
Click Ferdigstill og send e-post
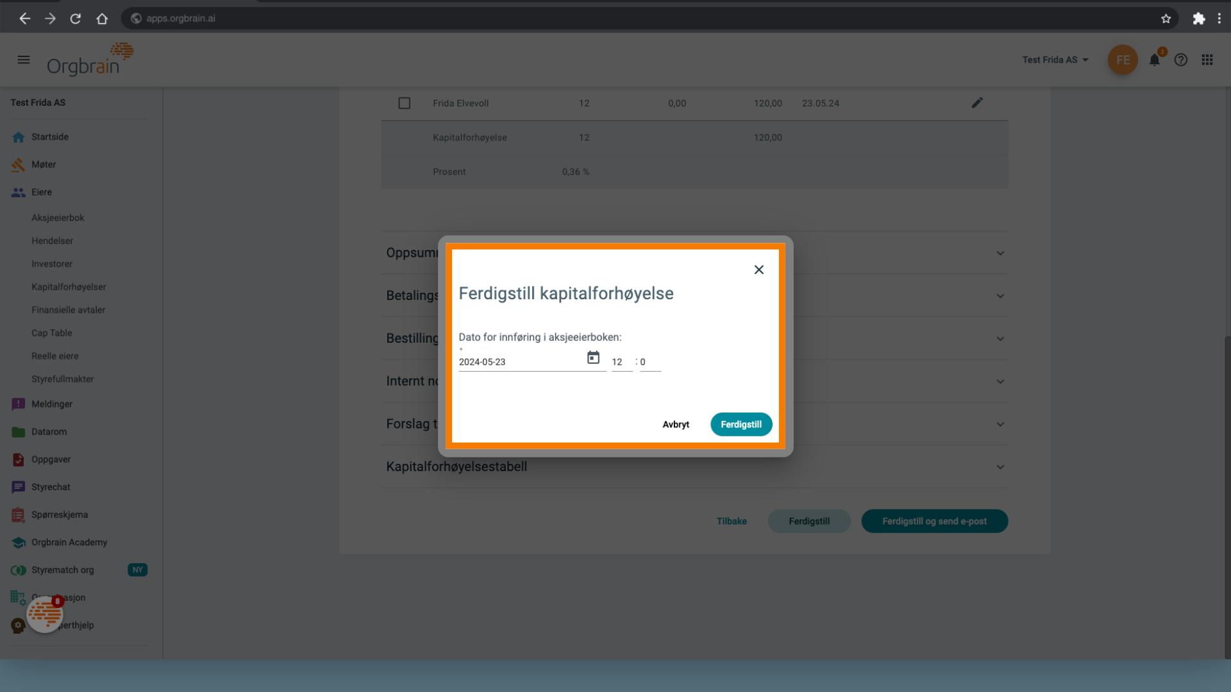pos(934,521)
